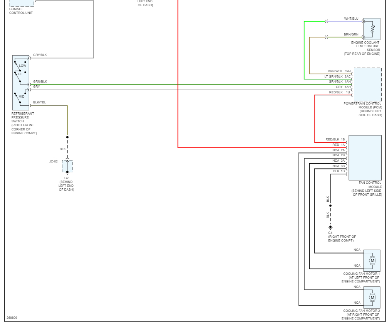This screenshot has width=389, height=323.
Task: Select the JC-02 dashed connector box
Action: (67, 166)
